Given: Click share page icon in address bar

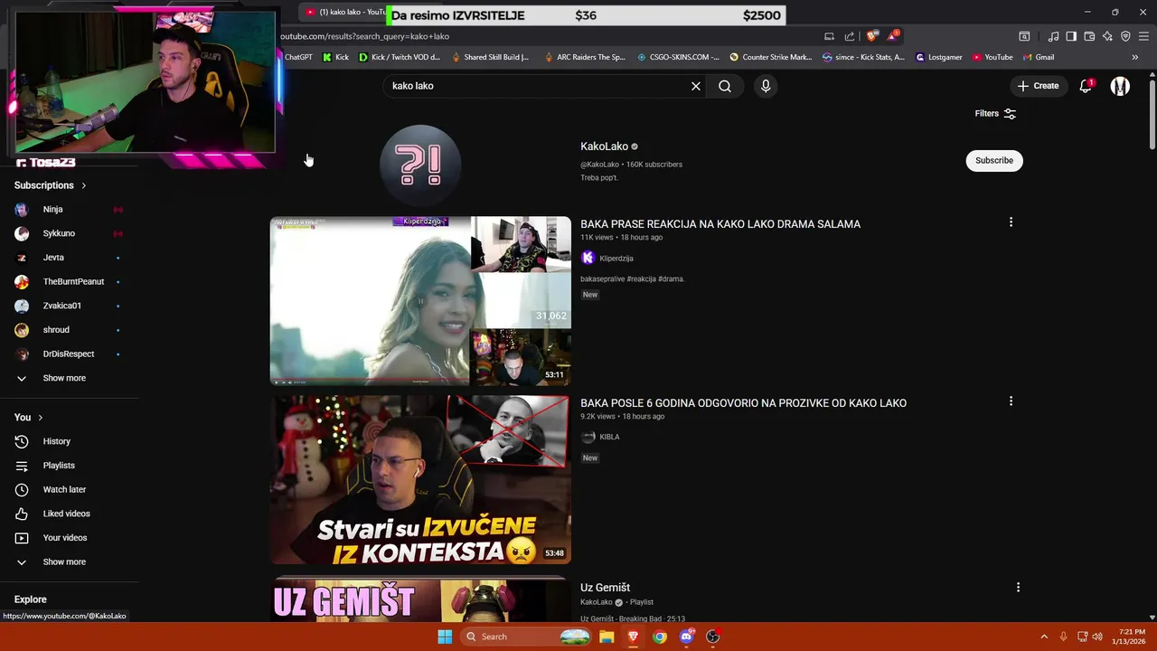Looking at the screenshot, I should coord(850,36).
